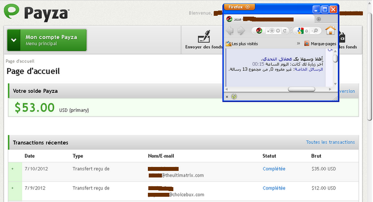Click green add-on icon in Firefox status bar
The width and height of the screenshot is (373, 202).
click(x=234, y=96)
